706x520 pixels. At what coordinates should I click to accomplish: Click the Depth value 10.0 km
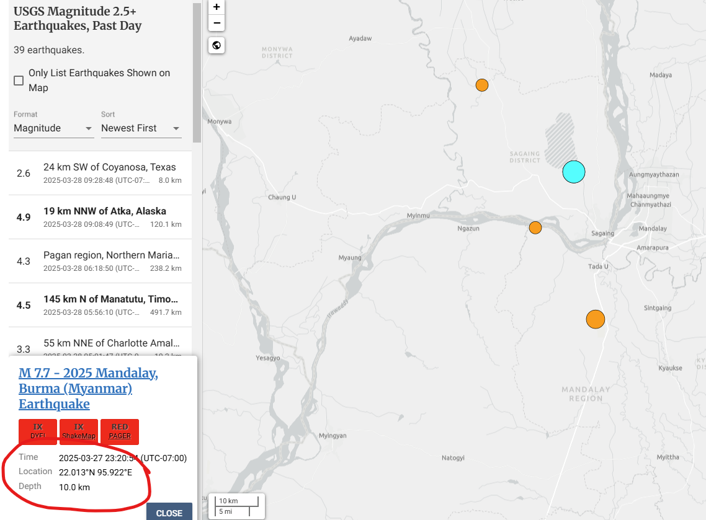tap(74, 487)
